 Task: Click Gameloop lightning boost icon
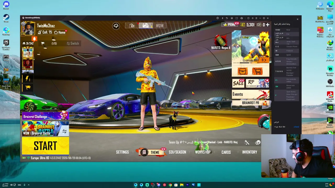pyautogui.click(x=222, y=18)
